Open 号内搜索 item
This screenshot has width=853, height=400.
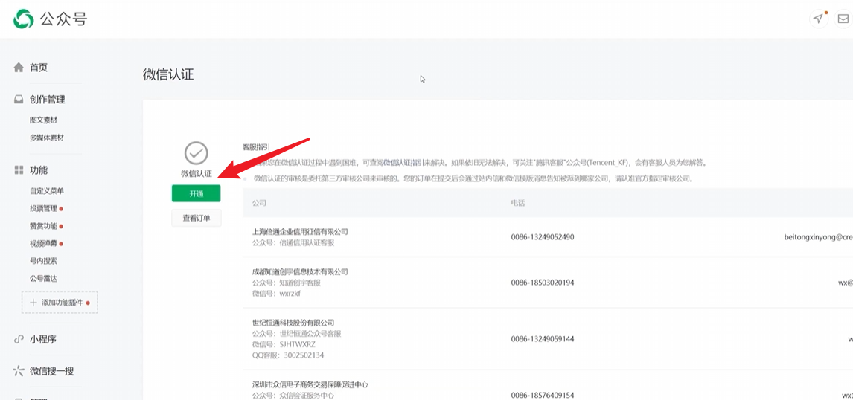[x=43, y=261]
